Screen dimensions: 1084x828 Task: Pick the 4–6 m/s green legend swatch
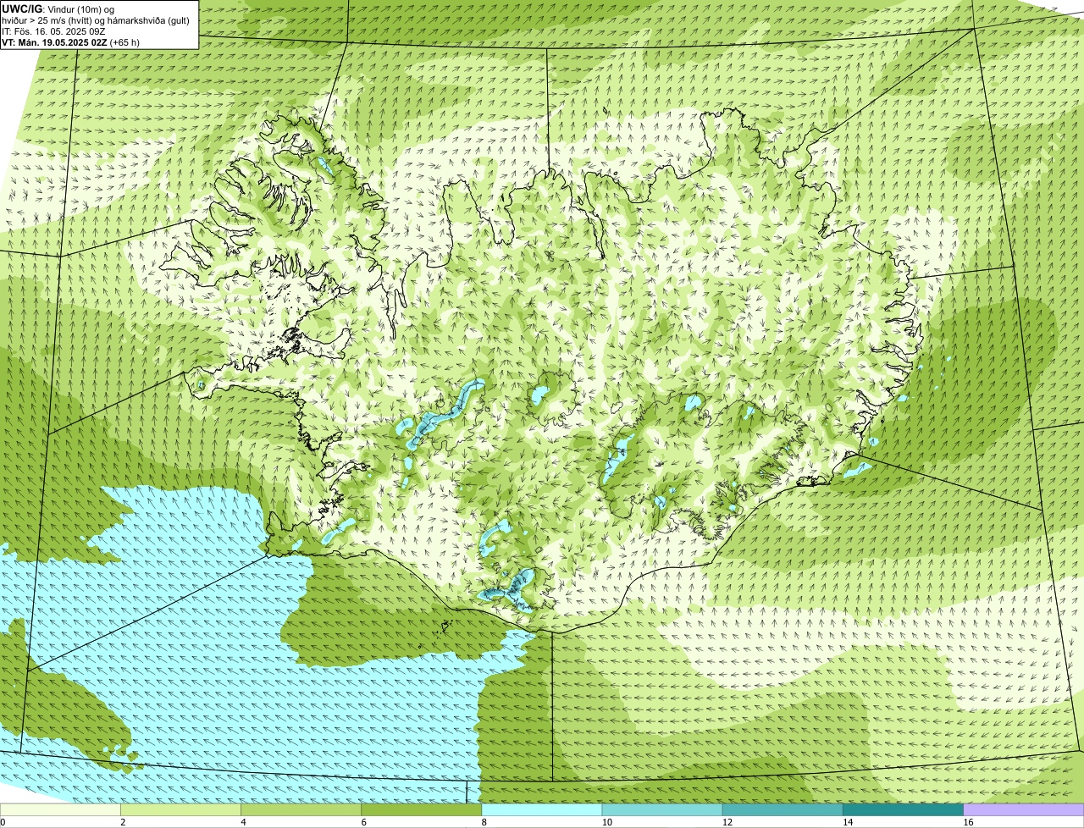pos(301,809)
